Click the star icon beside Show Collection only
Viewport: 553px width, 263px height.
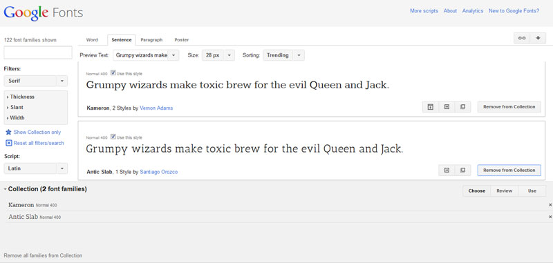[x=8, y=133]
